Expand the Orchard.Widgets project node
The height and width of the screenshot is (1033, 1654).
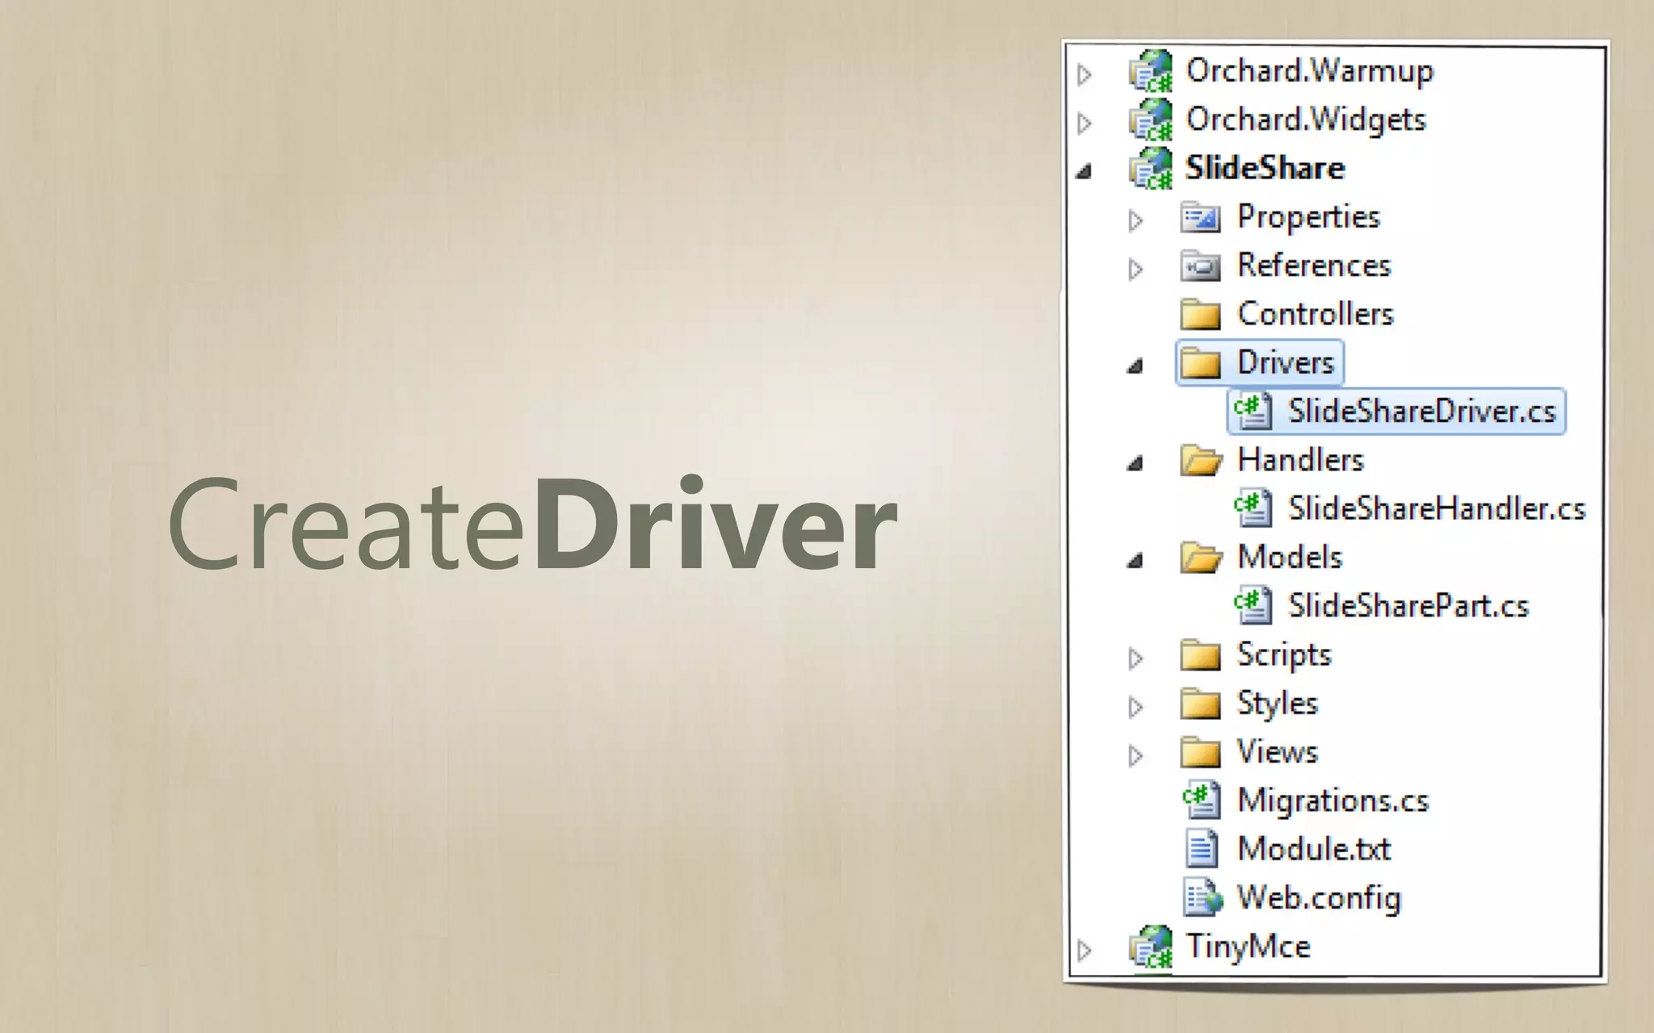tap(1085, 123)
